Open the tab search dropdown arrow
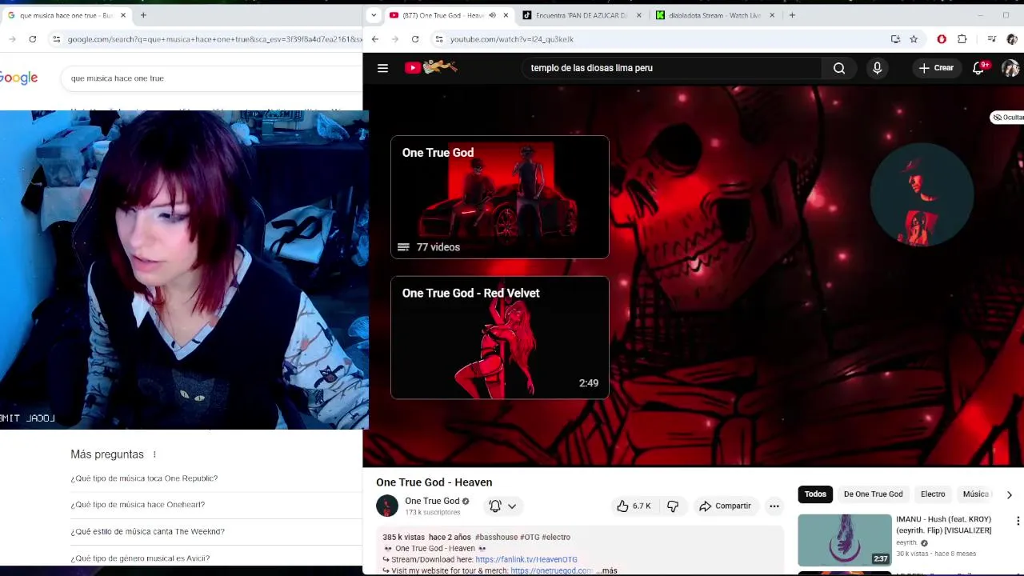The image size is (1024, 576). pos(374,15)
